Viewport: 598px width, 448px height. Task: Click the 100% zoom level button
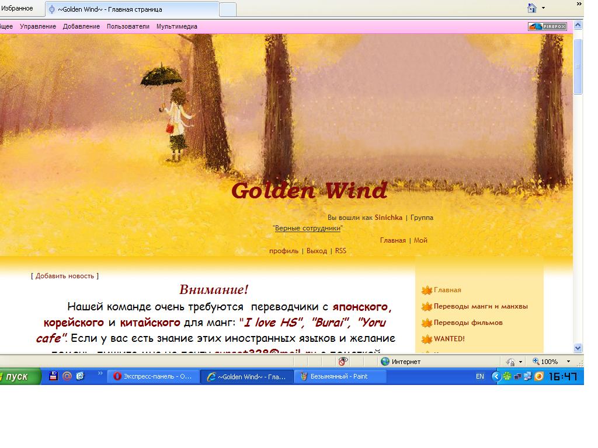coord(545,362)
